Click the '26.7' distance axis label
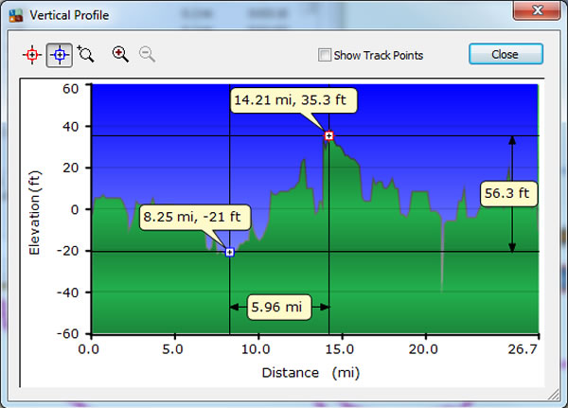This screenshot has width=568, height=408. [x=523, y=349]
